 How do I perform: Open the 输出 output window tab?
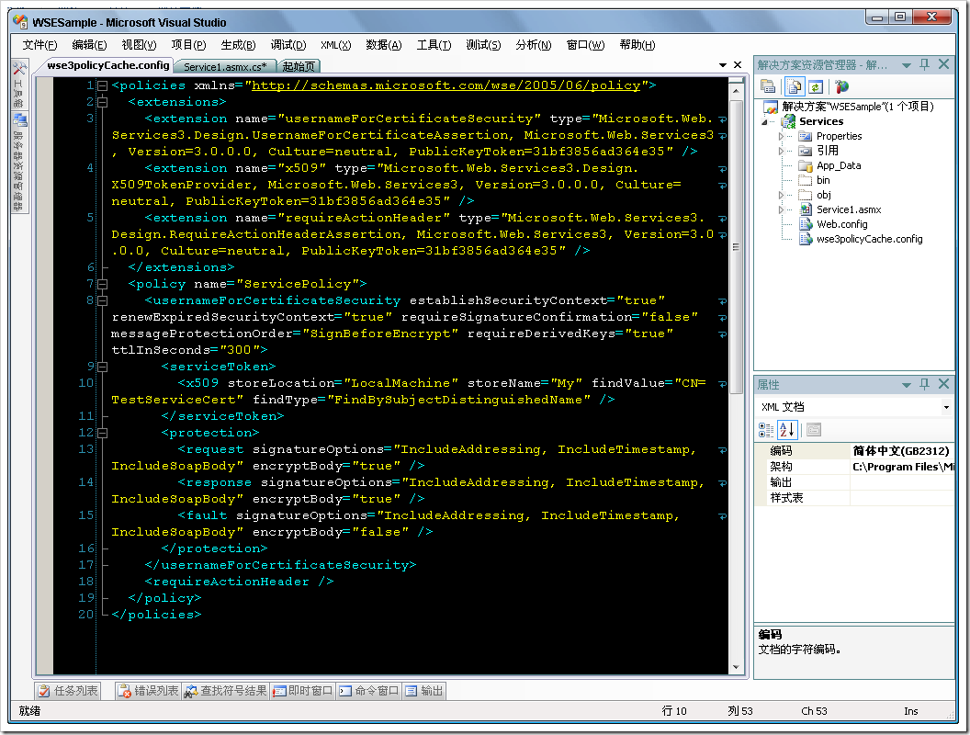(424, 691)
